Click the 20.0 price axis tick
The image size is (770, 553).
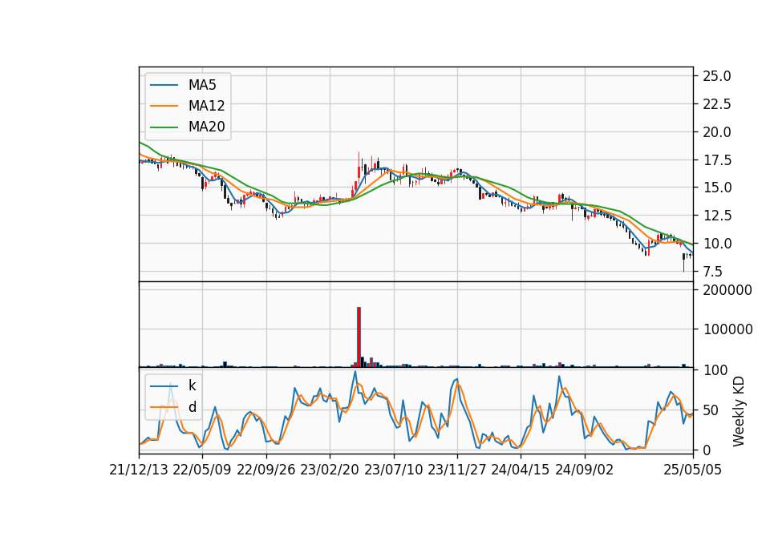pos(716,132)
